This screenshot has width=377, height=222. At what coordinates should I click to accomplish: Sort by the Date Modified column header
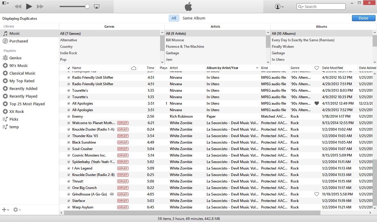339,68
